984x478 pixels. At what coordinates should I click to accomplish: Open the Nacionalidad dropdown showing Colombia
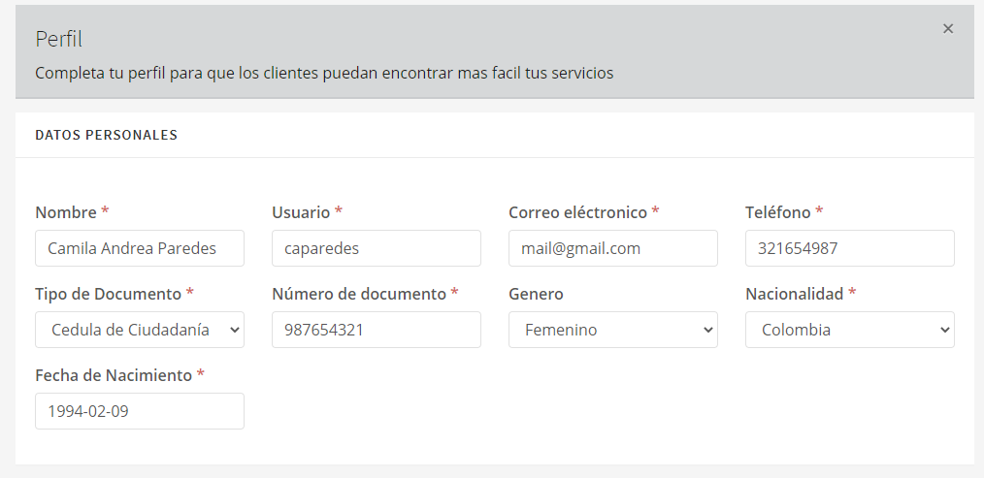click(x=849, y=330)
